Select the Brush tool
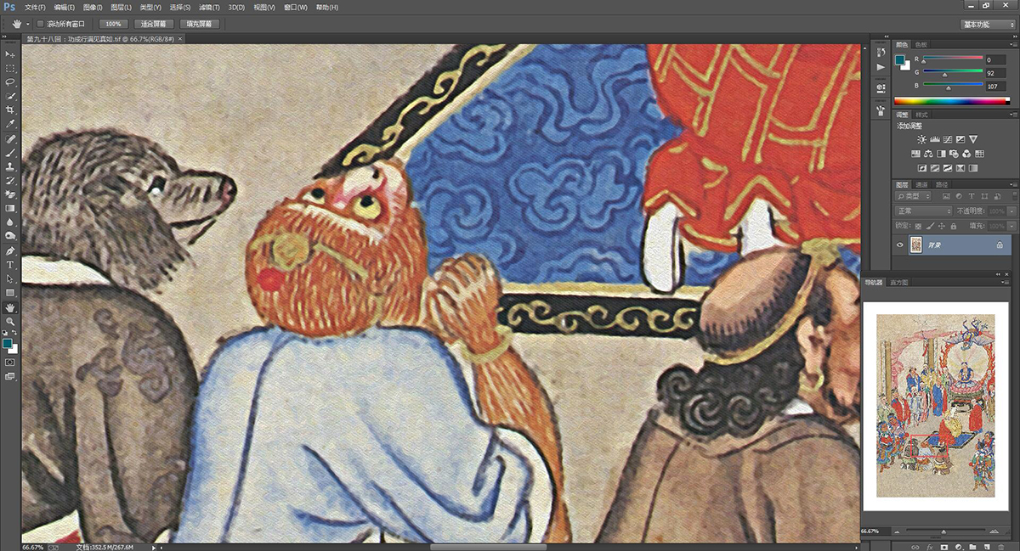The height and width of the screenshot is (551, 1020). pyautogui.click(x=11, y=153)
